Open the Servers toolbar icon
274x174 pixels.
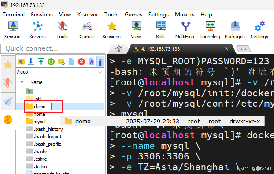coord(37,30)
